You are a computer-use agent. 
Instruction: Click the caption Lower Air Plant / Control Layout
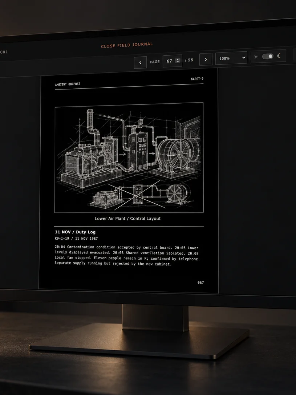click(127, 218)
